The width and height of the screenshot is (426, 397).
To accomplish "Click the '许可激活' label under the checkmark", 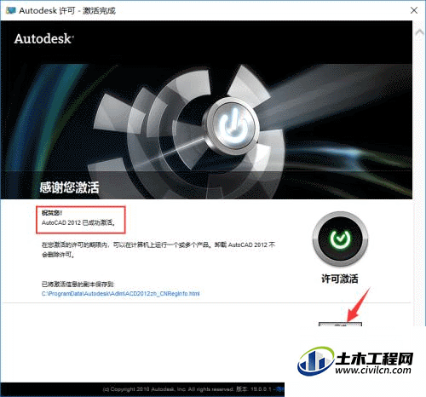I will point(340,279).
